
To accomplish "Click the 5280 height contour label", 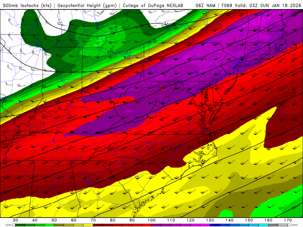I will point(171,25).
